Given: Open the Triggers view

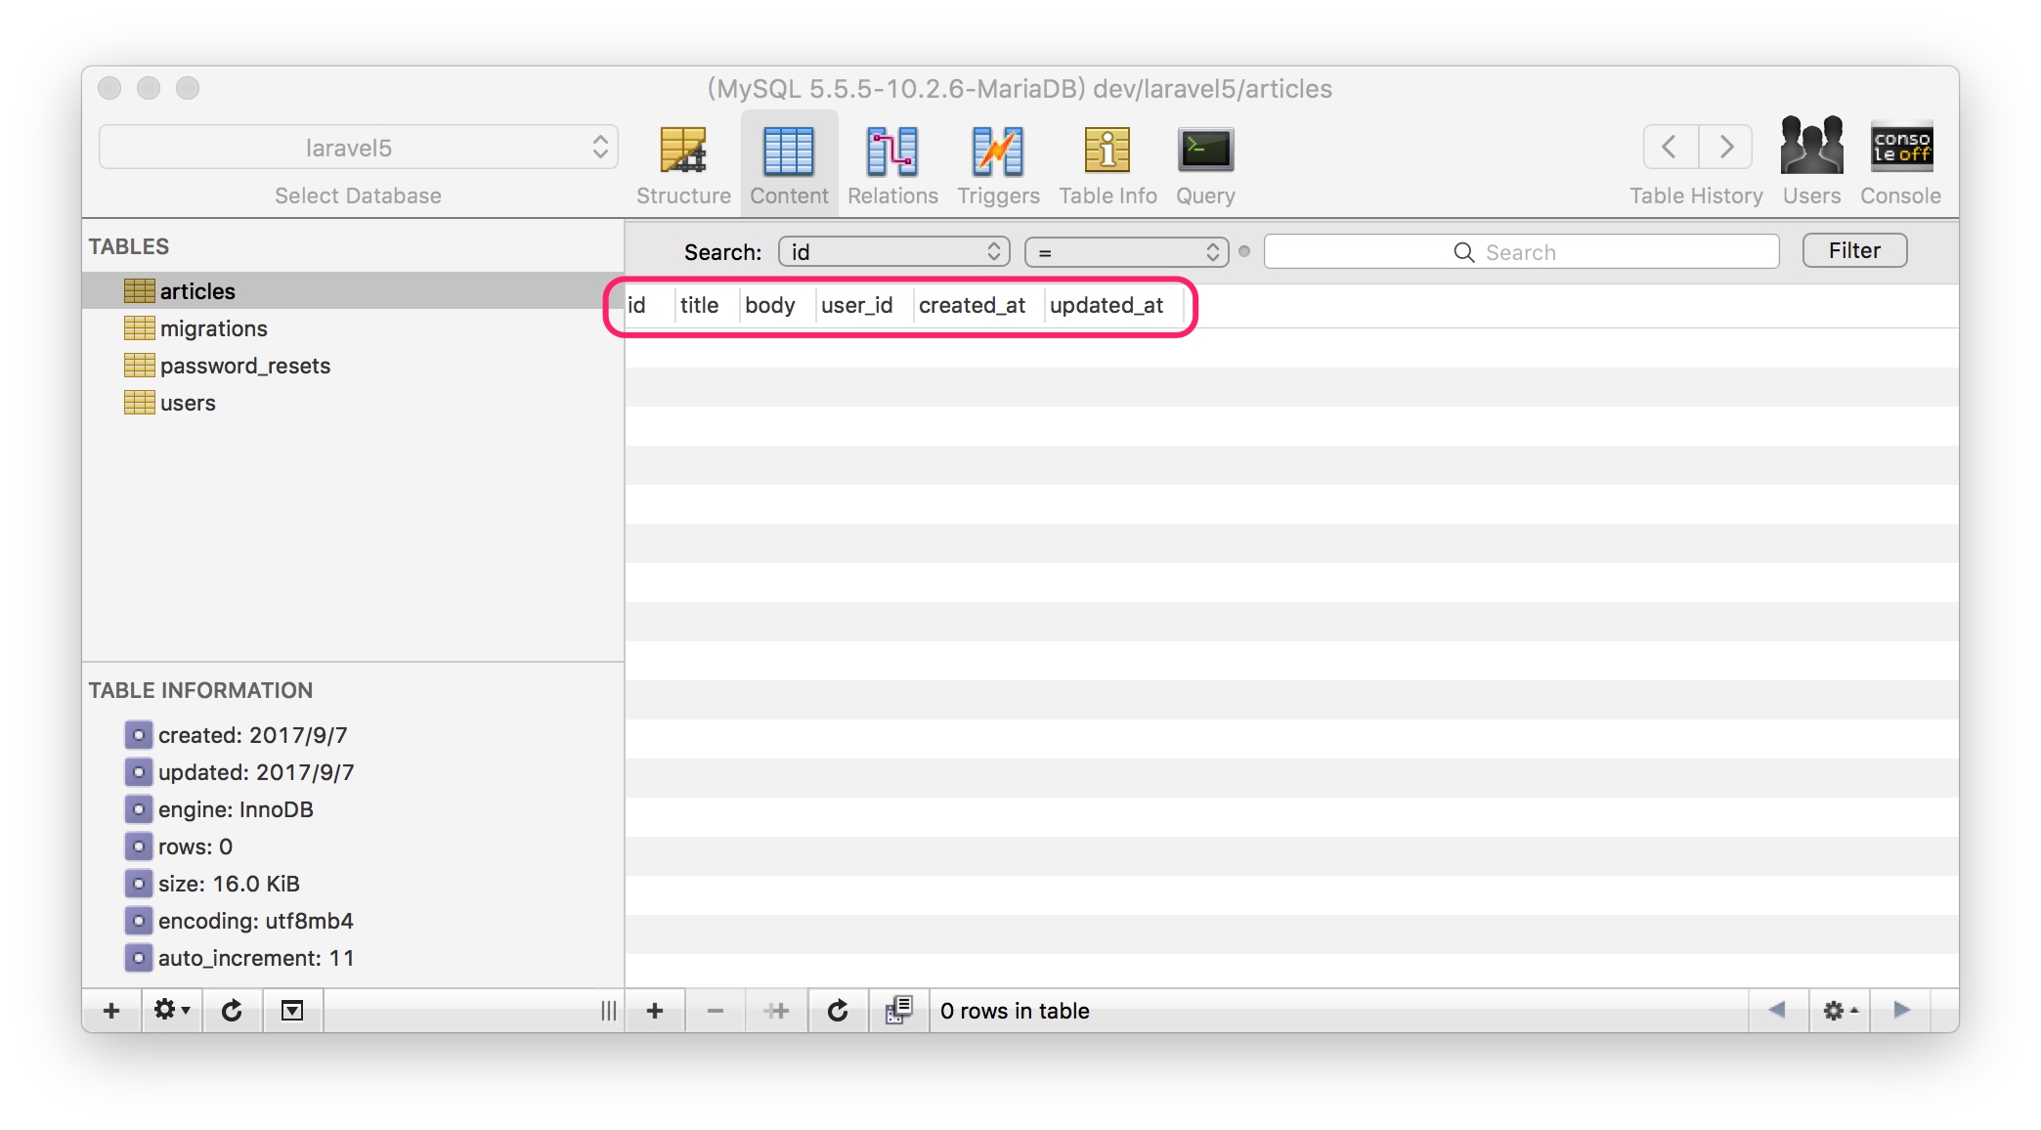Looking at the screenshot, I should (998, 164).
